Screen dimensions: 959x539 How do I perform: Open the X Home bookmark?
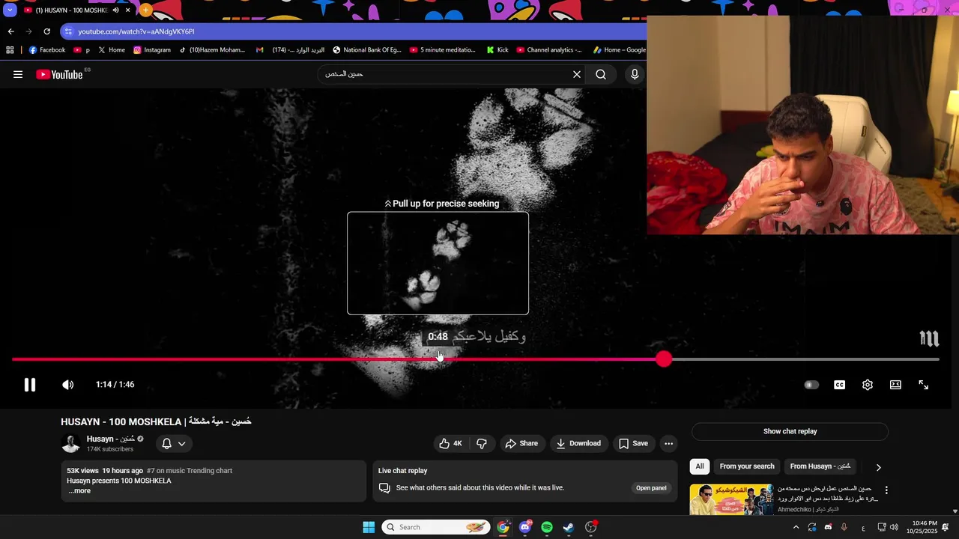(x=111, y=50)
